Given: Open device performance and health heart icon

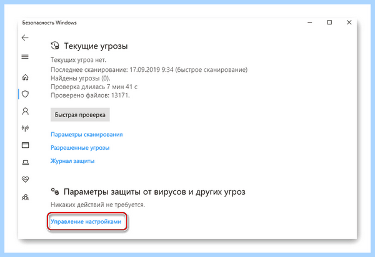Looking at the screenshot, I should [25, 179].
